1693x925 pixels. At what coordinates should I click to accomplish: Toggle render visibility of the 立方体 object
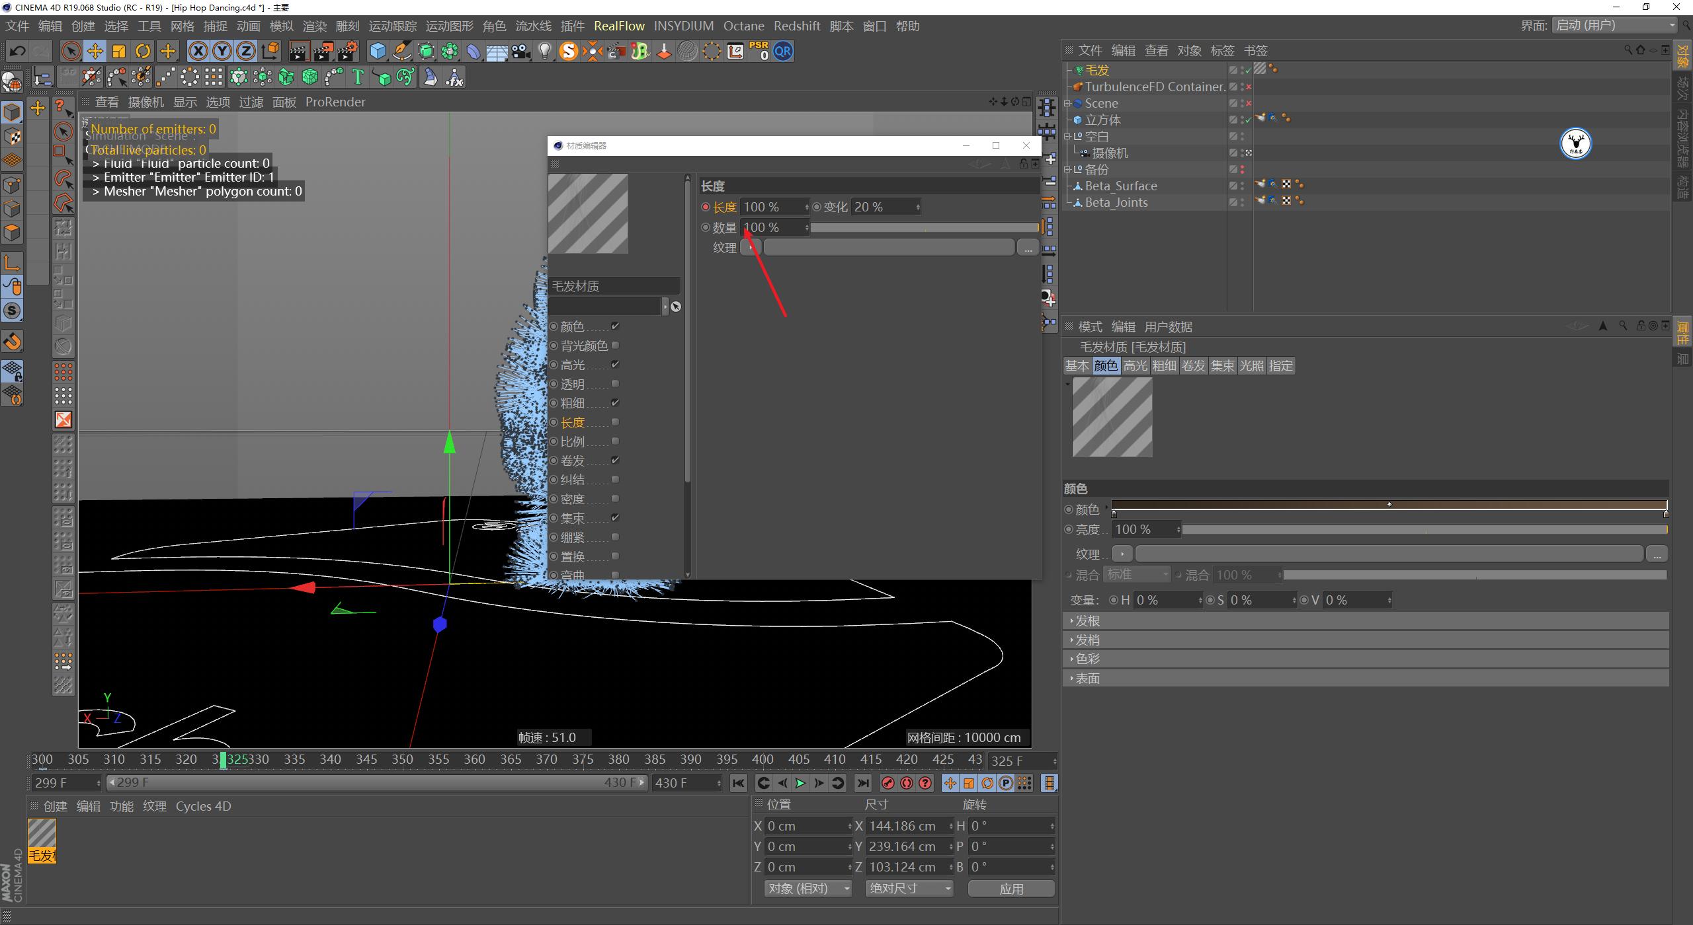[x=1243, y=123]
